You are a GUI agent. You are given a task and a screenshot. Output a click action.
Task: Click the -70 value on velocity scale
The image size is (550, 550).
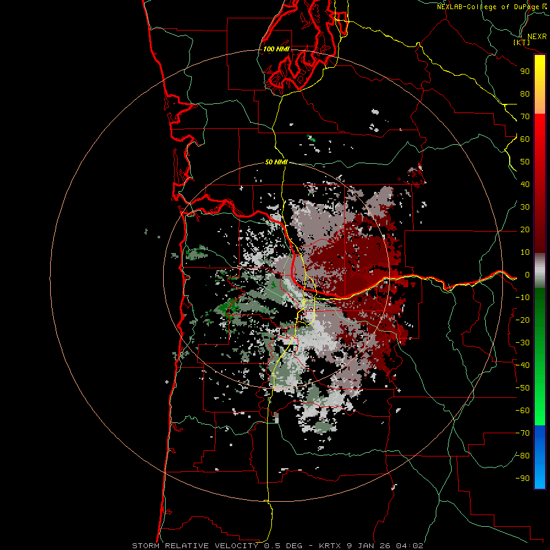click(x=522, y=433)
